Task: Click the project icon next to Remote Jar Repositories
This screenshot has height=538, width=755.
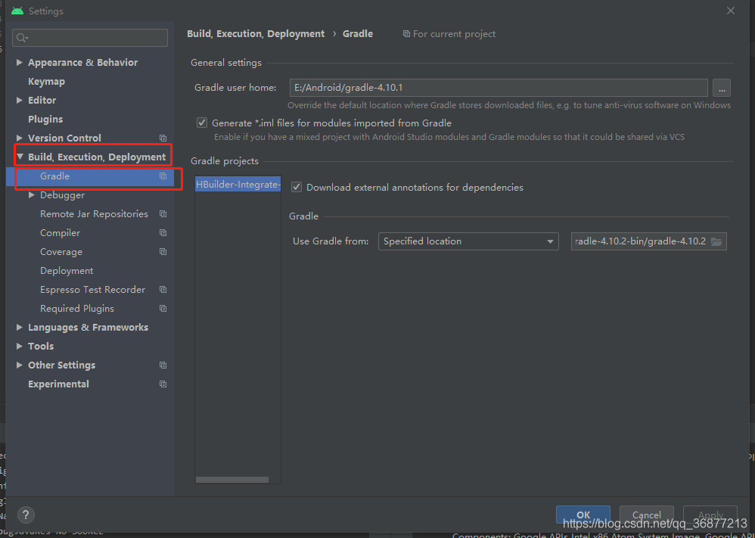Action: click(163, 214)
